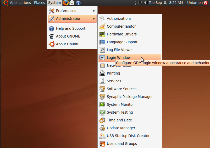This screenshot has height=148, width=210.
Task: Click the clock showing Tue Sep 8
Action: point(166,3)
